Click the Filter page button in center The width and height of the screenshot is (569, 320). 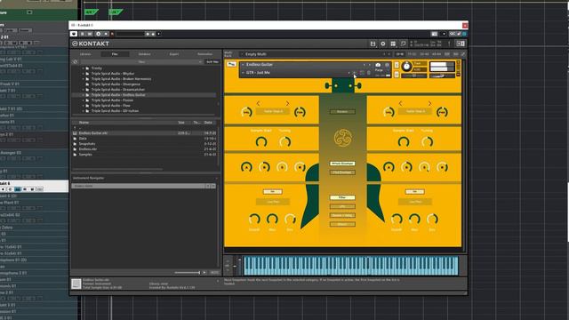[x=342, y=197]
